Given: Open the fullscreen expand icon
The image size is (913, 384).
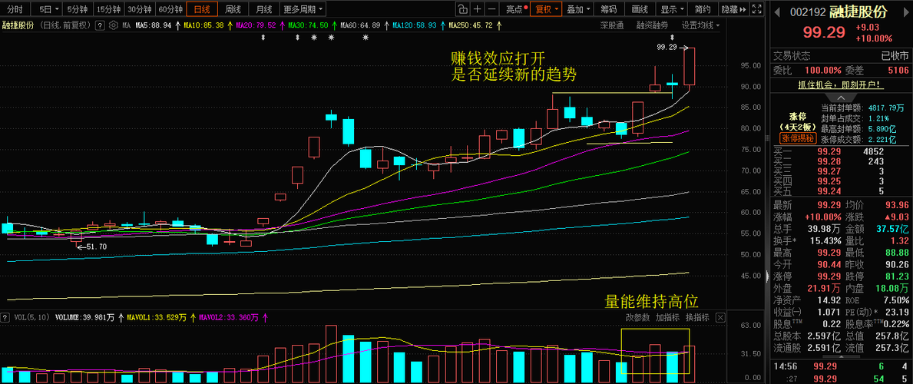Looking at the screenshot, I should point(756,8).
